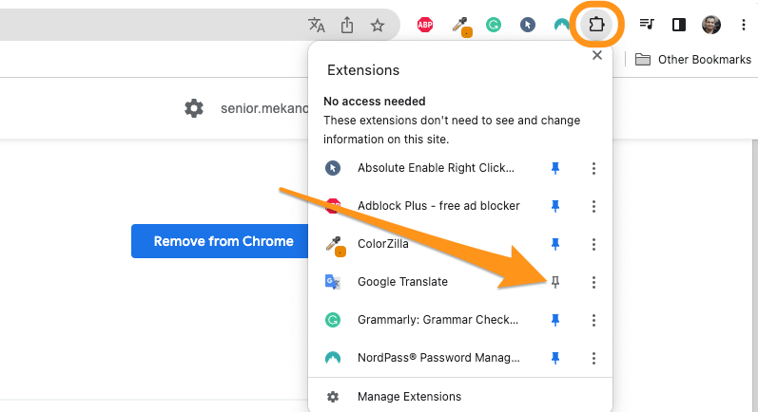
Task: Click the translate page icon in address bar
Action: tap(317, 25)
